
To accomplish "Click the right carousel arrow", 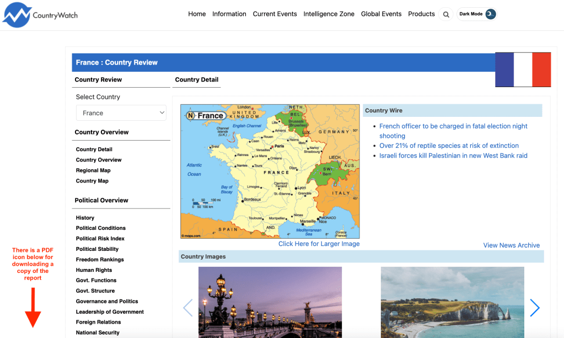I will tap(534, 308).
